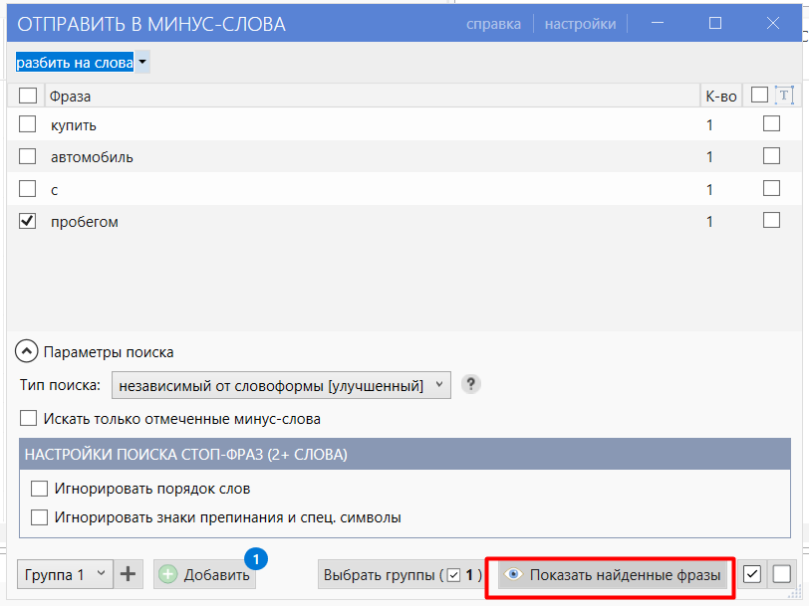
Task: Select the разбить на слова combo text
Action: click(x=75, y=63)
